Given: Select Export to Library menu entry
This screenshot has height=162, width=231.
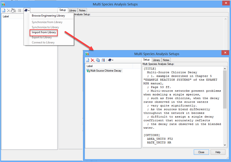Looking at the screenshot, I should (x=42, y=37).
